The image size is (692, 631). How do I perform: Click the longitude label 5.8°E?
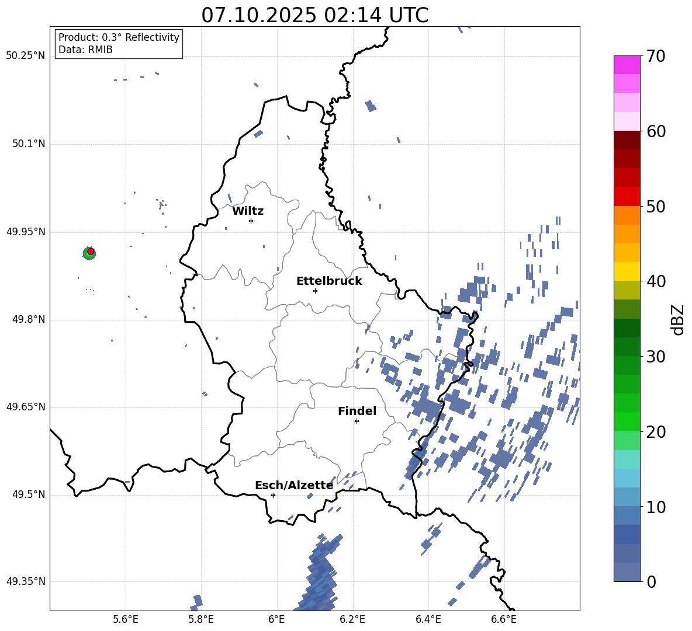[201, 619]
